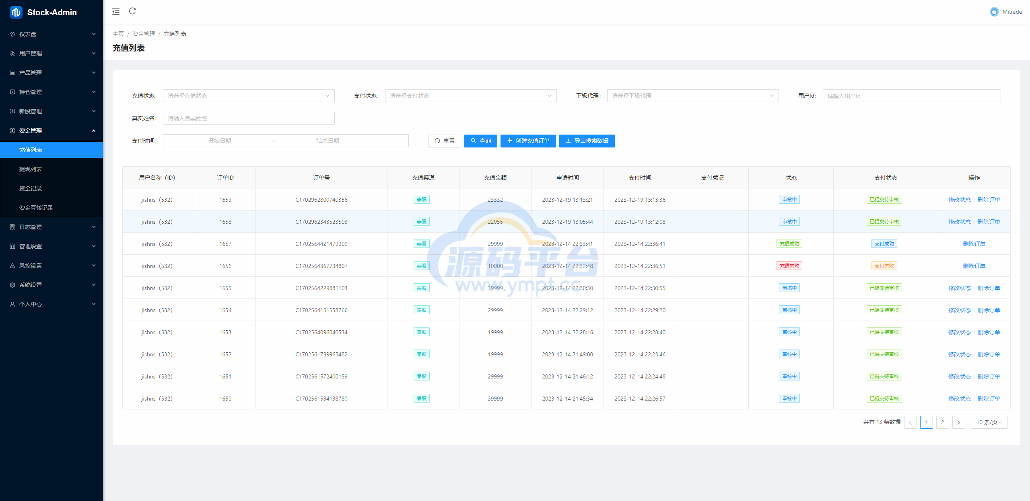Click the 创建充值订单 button
1030x501 pixels.
(528, 141)
